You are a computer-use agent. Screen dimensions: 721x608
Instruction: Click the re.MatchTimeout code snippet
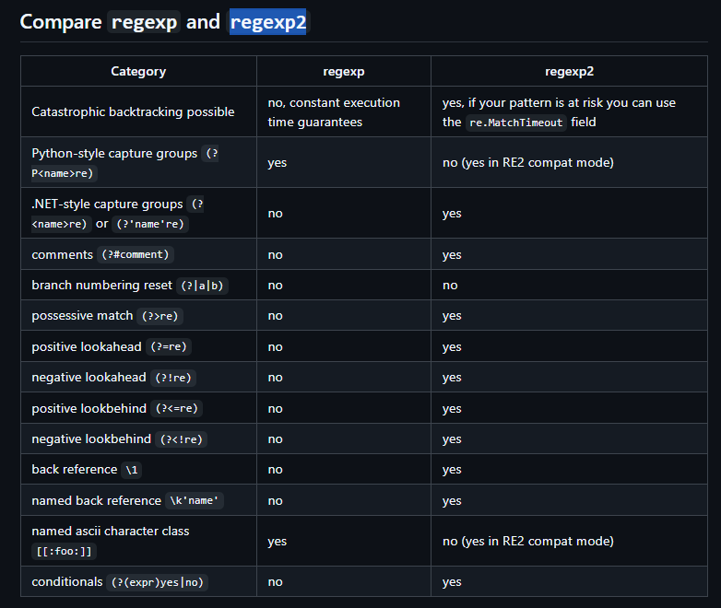point(515,123)
